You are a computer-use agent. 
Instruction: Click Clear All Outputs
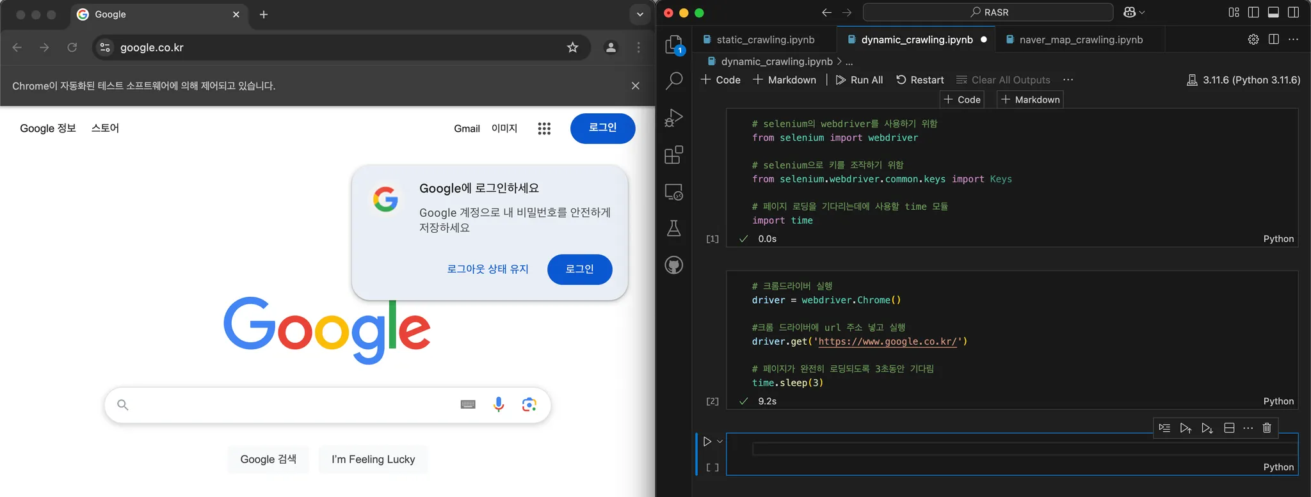pos(1003,80)
